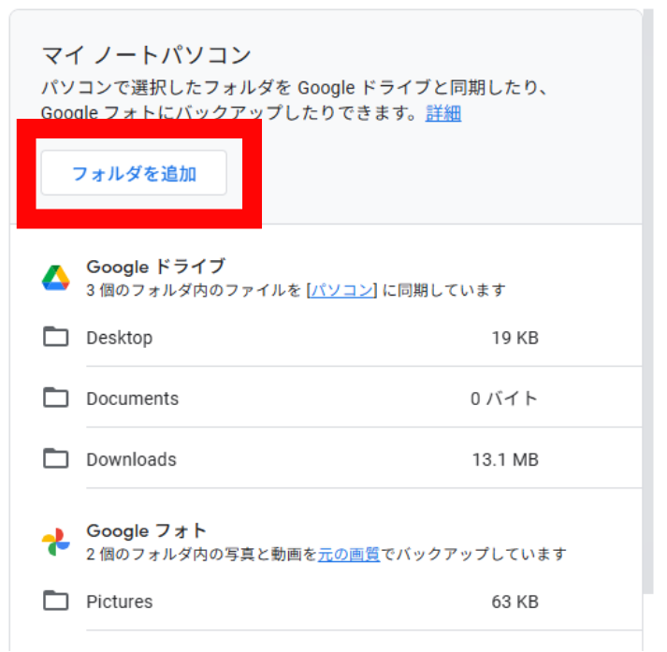Click the Google ドライブ section heading
The height and width of the screenshot is (652, 667).
[x=155, y=267]
